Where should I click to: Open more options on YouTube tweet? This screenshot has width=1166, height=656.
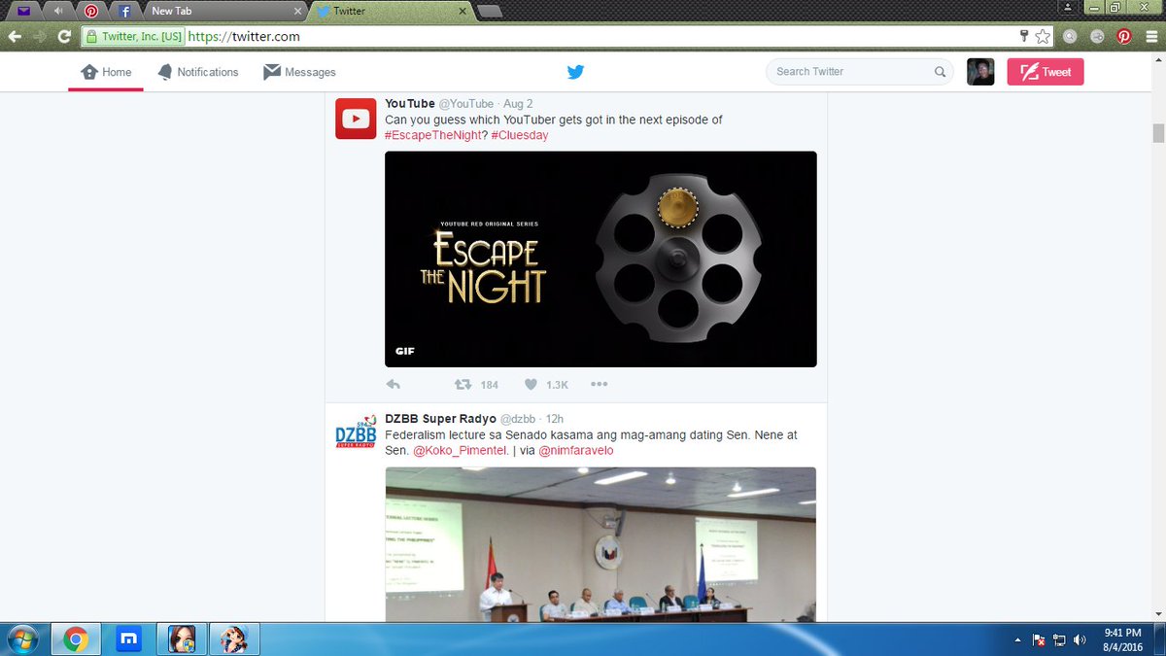[x=600, y=384]
